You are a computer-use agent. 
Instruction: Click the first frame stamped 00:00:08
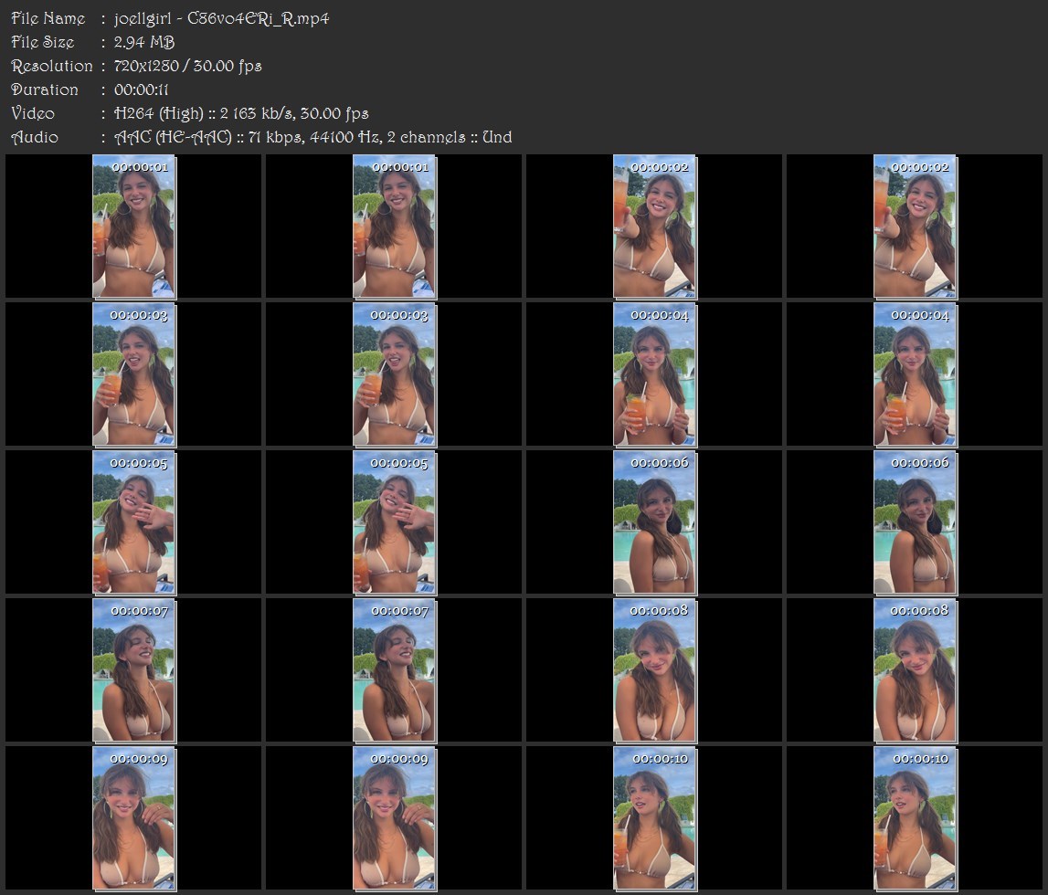pos(655,670)
